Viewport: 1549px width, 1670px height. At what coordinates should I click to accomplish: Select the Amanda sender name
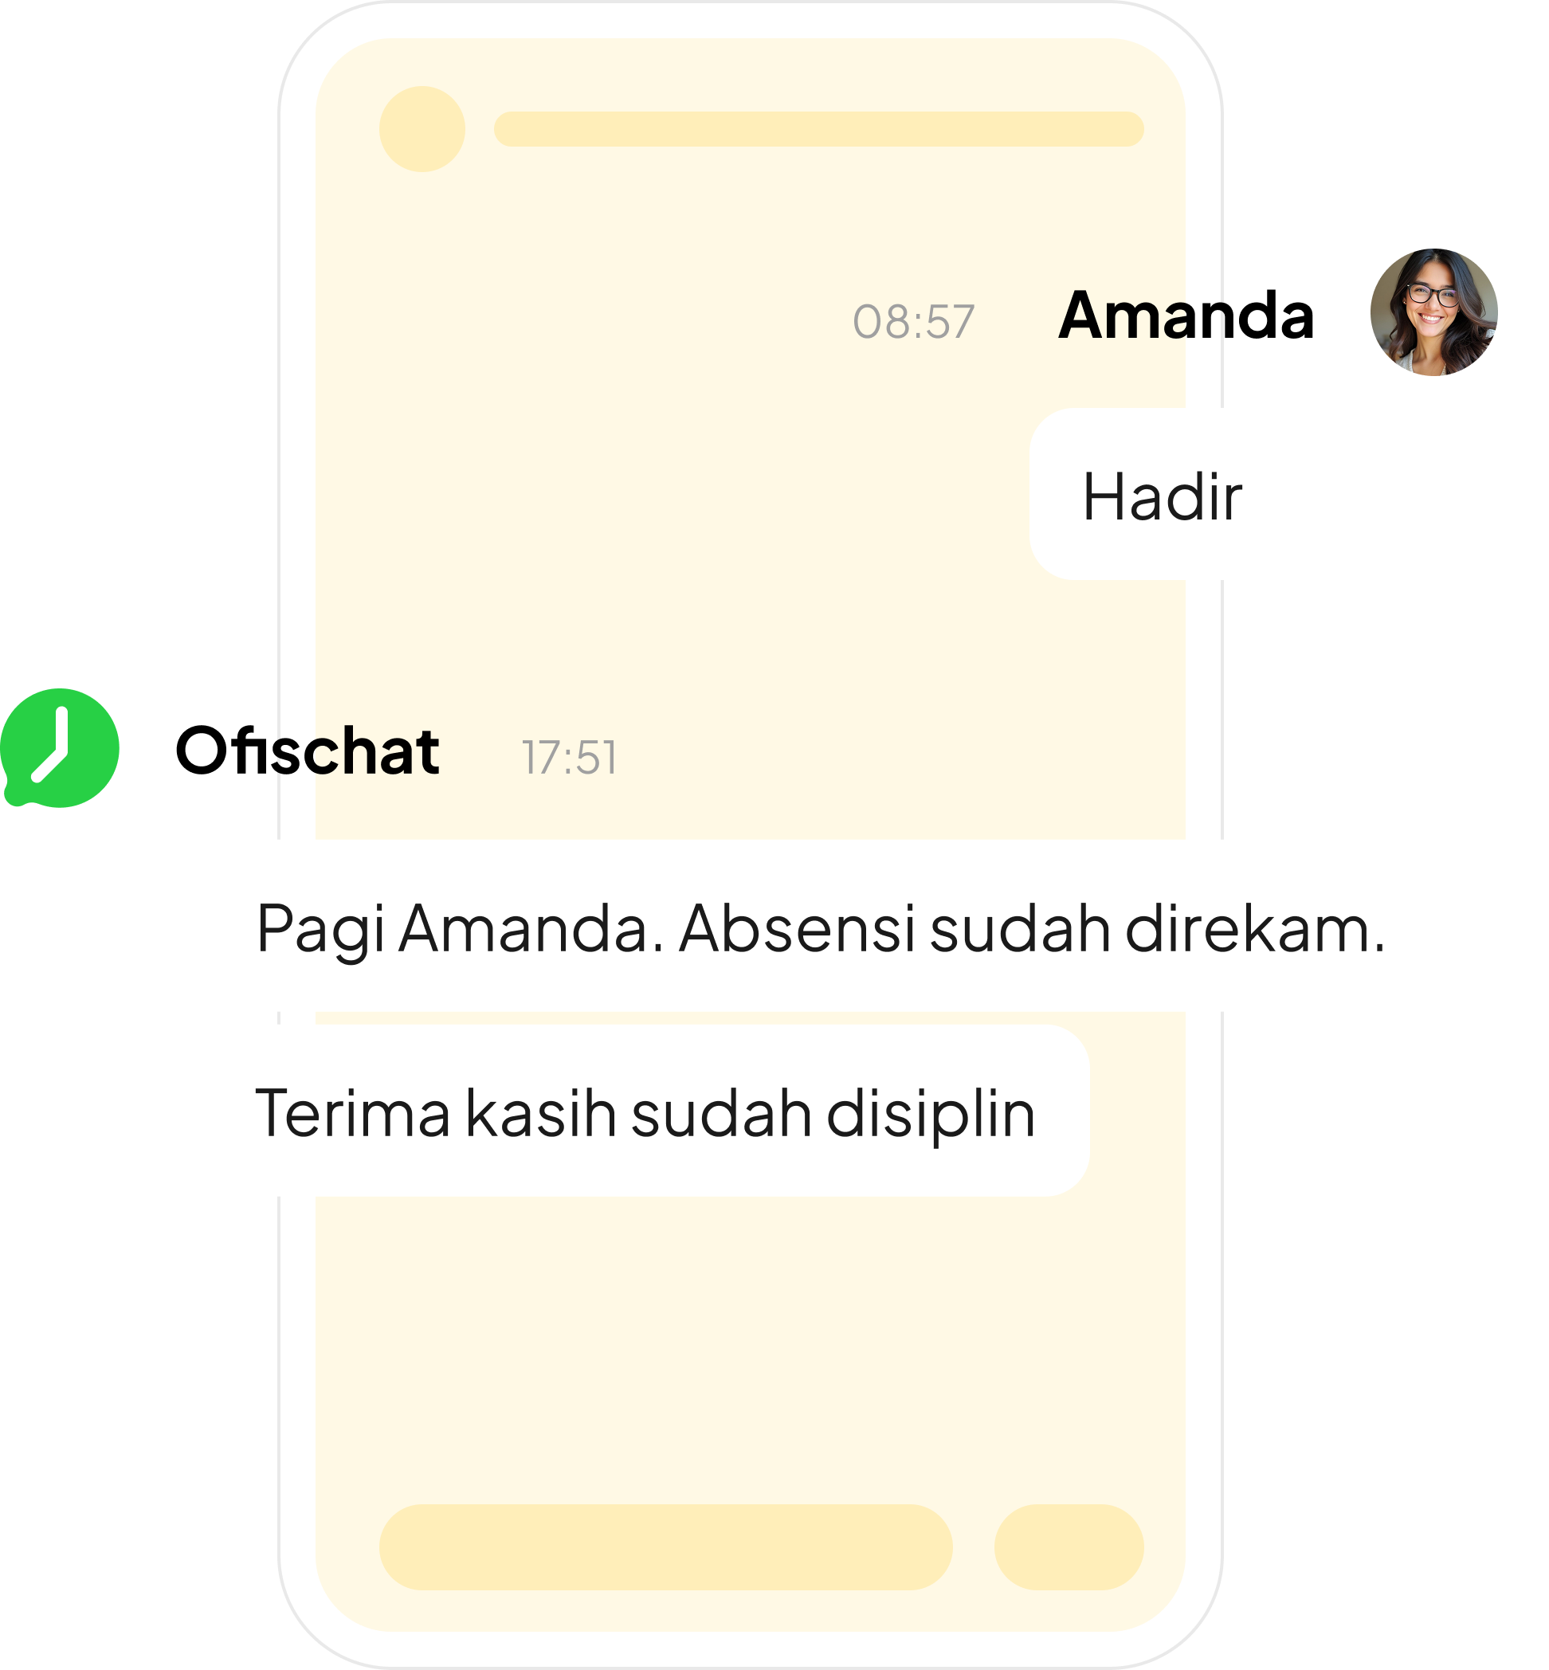point(1185,315)
